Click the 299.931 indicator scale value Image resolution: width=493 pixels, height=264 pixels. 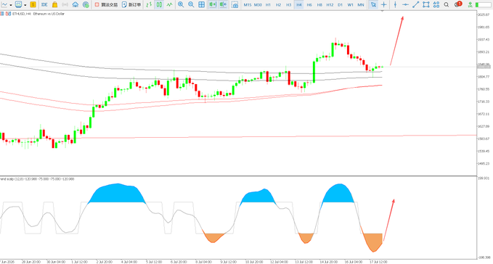coord(484,178)
